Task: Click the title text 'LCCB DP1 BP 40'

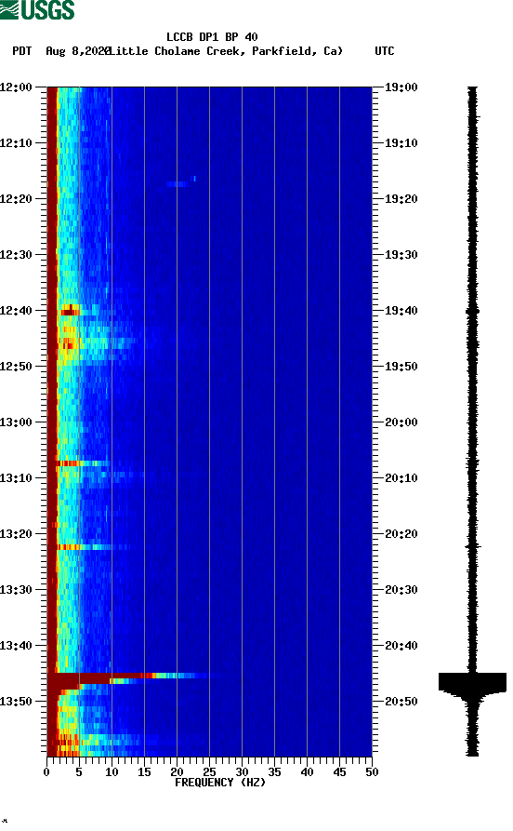Action: click(x=212, y=37)
